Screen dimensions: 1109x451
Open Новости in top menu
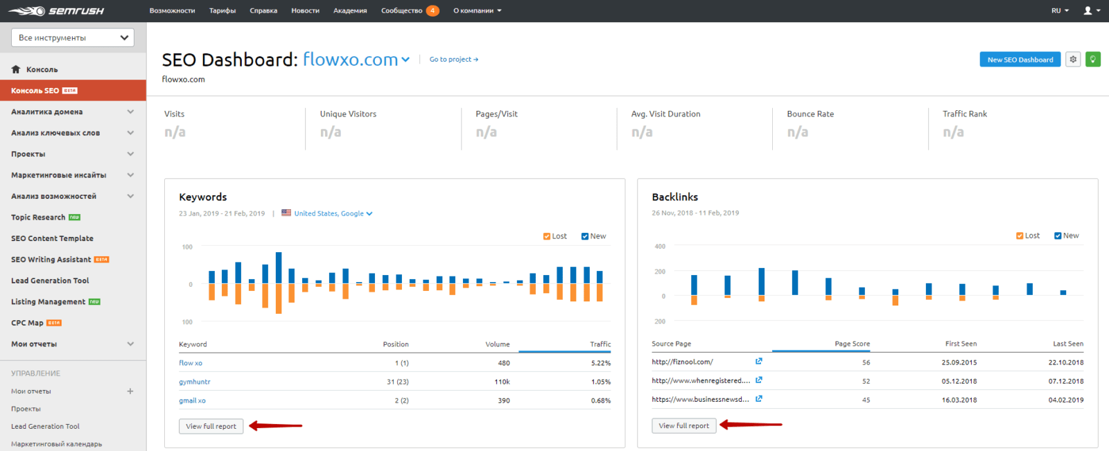[x=305, y=10]
